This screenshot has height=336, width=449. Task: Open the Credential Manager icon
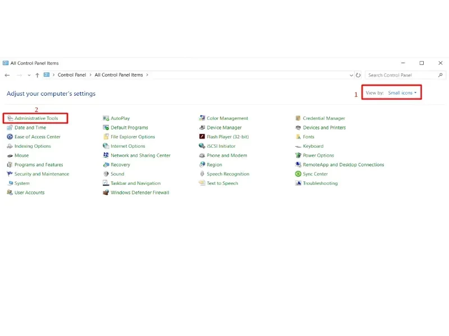tap(298, 118)
